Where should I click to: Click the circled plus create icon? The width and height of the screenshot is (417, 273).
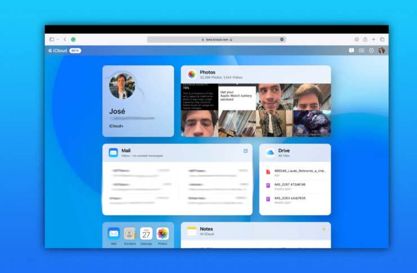click(371, 51)
